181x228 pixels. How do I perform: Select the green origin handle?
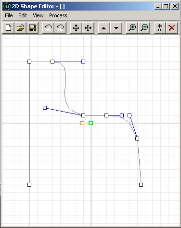[x=90, y=123]
